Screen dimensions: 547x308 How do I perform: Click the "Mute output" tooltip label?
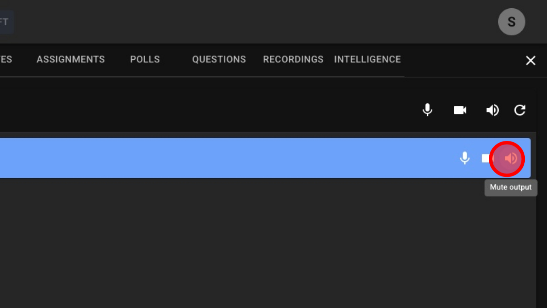click(510, 187)
